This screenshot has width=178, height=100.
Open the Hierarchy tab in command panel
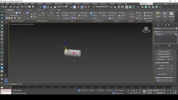pos(162,25)
